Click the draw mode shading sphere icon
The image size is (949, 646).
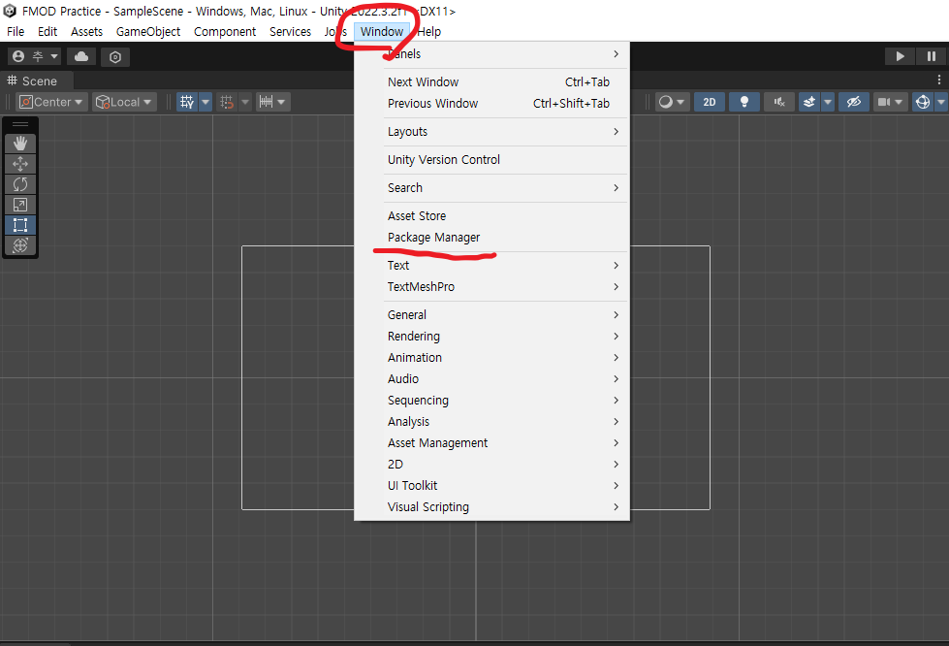point(666,102)
